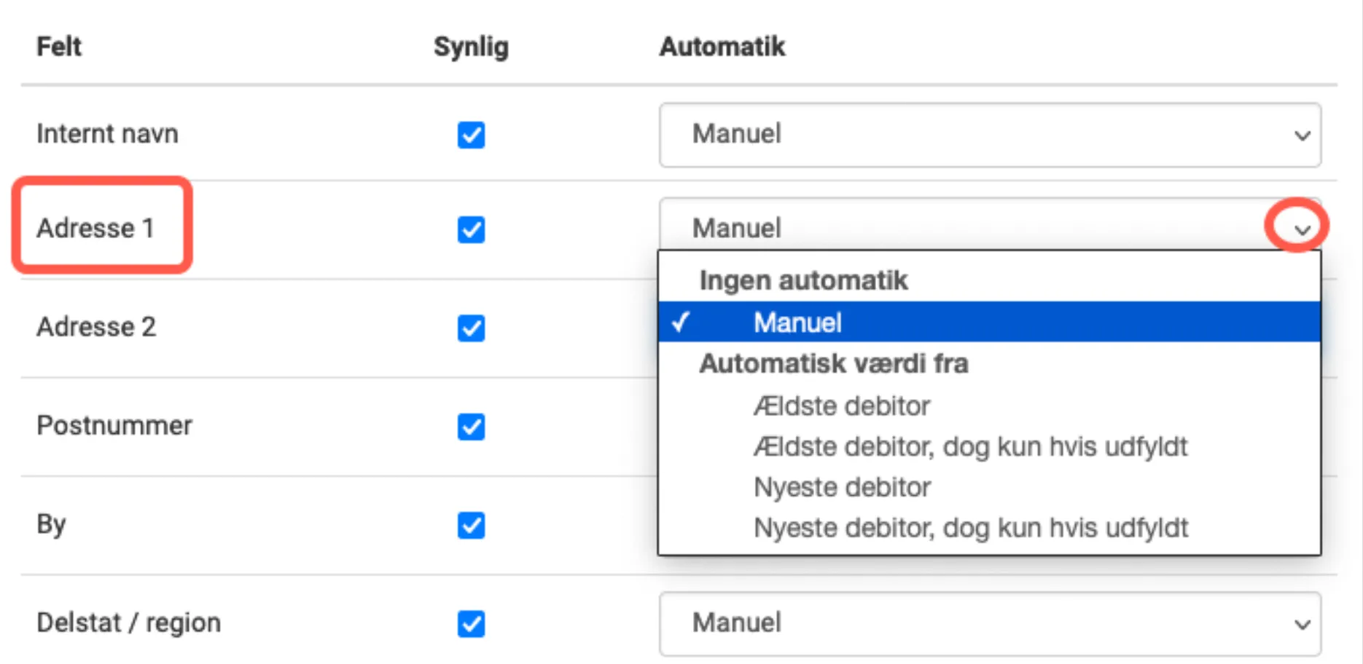Click the Felt column header
The image size is (1363, 664).
[58, 47]
